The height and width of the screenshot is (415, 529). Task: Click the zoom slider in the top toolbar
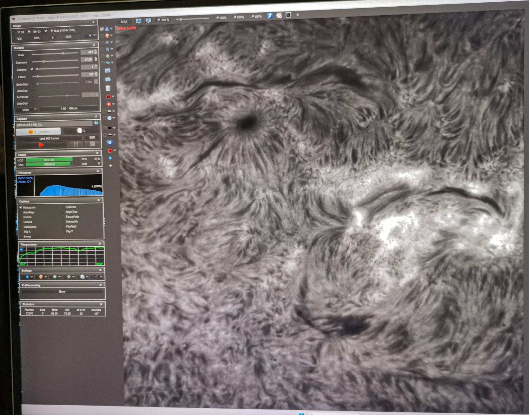pos(192,19)
